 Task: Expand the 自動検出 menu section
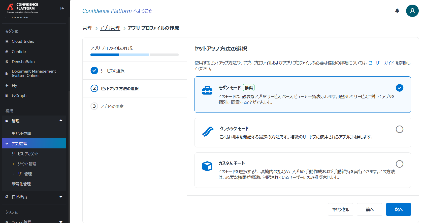(x=61, y=197)
